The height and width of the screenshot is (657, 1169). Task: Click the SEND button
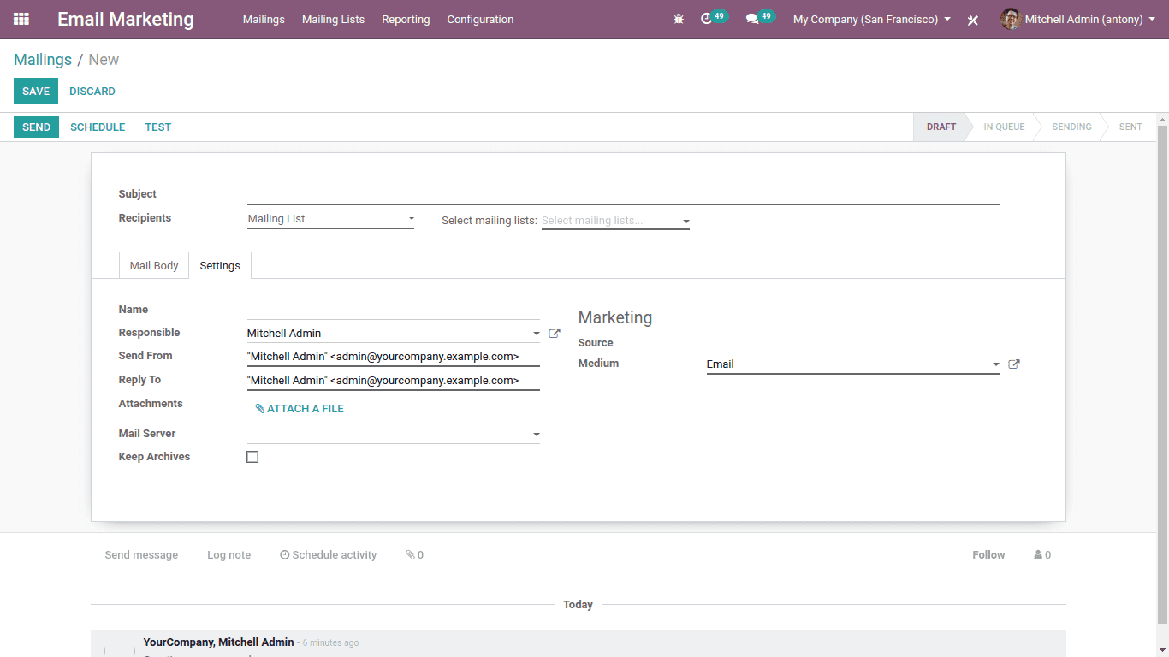click(36, 127)
